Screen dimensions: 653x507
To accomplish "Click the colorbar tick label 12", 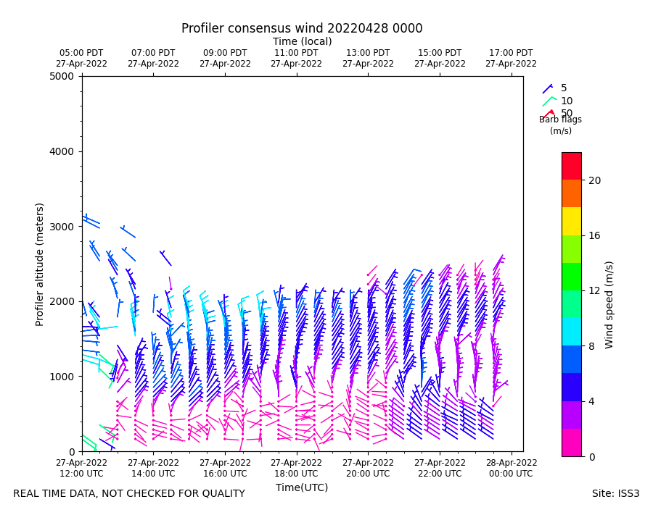I will (x=594, y=291).
